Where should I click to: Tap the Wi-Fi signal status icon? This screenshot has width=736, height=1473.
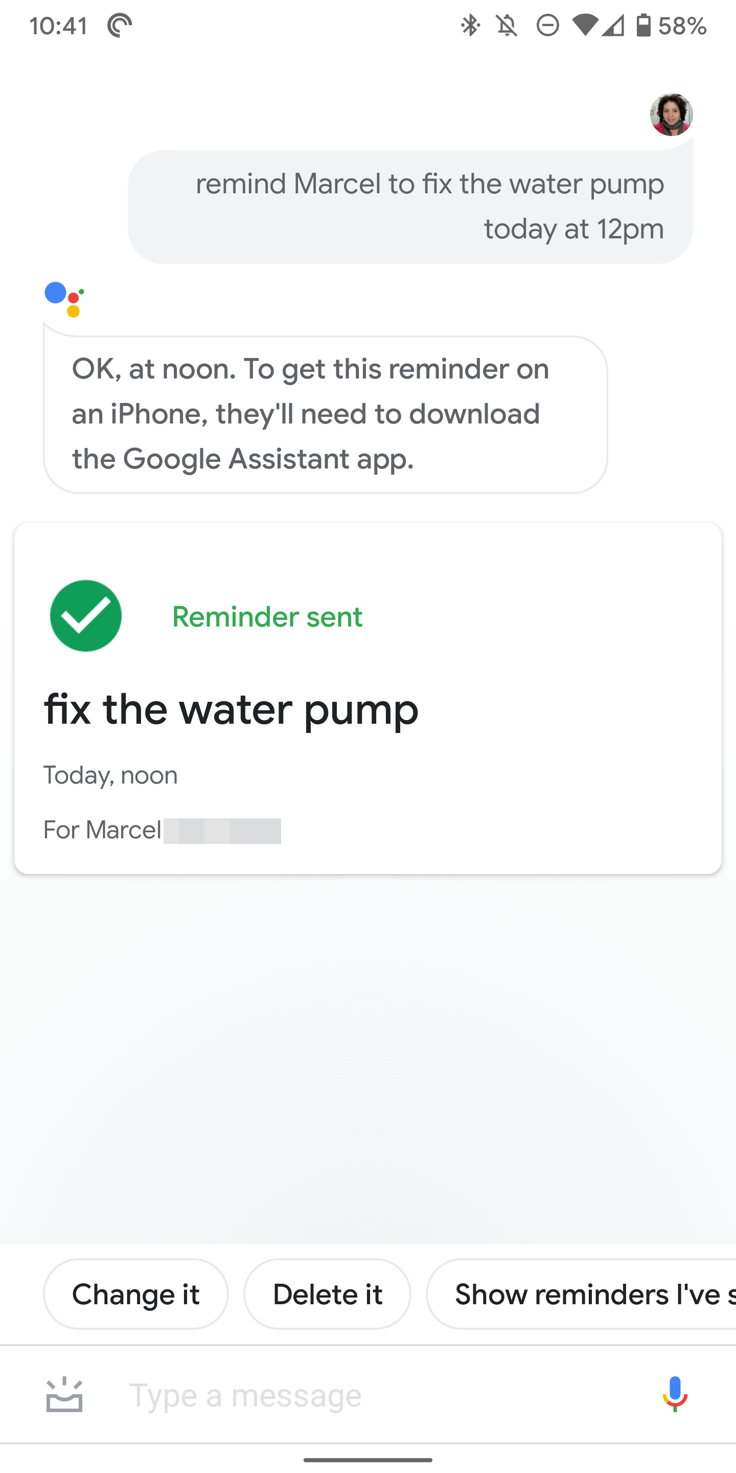pyautogui.click(x=584, y=26)
